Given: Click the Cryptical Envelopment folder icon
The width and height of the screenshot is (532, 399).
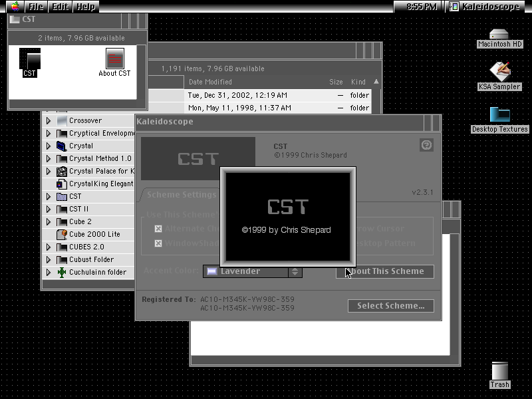Looking at the screenshot, I should 61,133.
